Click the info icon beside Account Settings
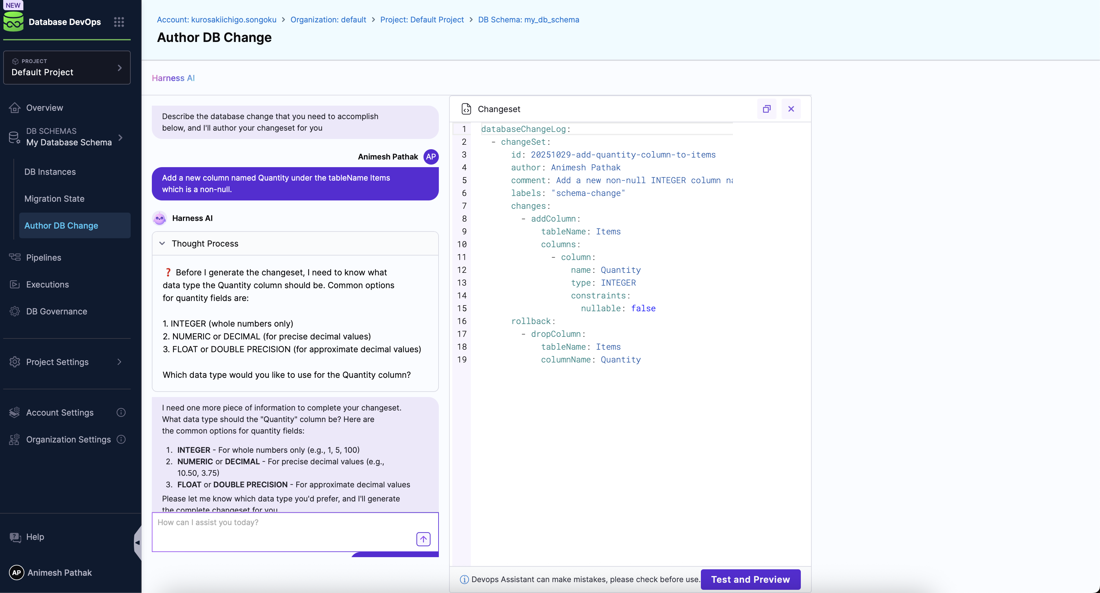Screen dimensions: 1100x593 [x=121, y=412]
